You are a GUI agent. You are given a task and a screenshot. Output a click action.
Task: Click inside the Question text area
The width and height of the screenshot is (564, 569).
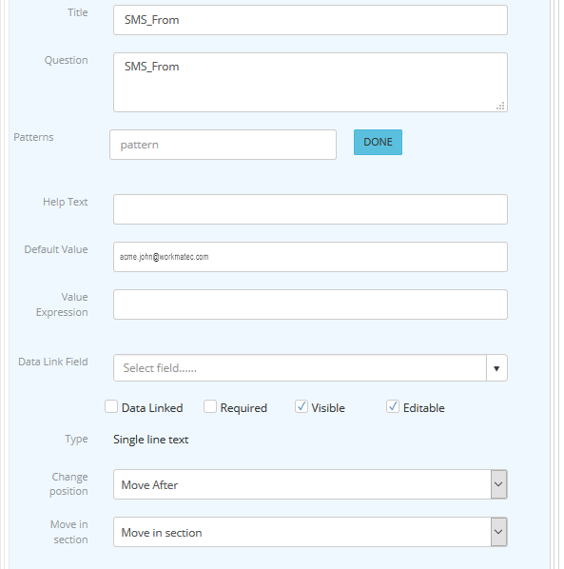tap(310, 83)
